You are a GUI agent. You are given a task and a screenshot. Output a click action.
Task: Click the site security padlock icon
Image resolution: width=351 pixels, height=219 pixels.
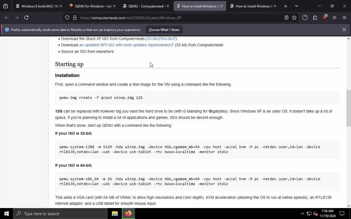75,18
